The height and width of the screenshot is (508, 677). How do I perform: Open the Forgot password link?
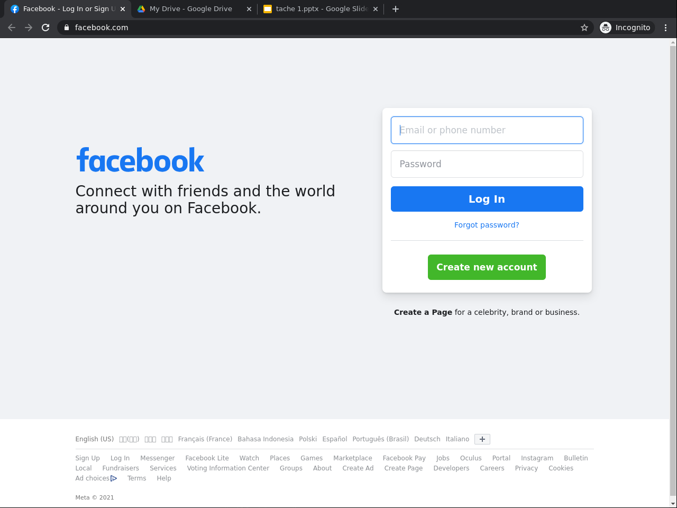tap(487, 225)
